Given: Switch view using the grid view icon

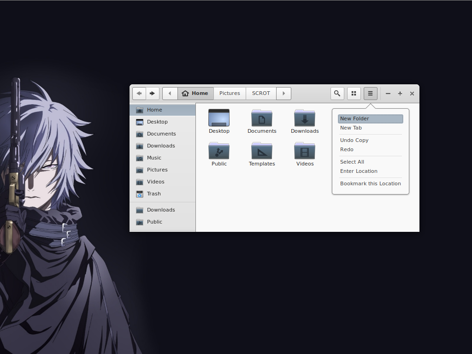Looking at the screenshot, I should 354,93.
